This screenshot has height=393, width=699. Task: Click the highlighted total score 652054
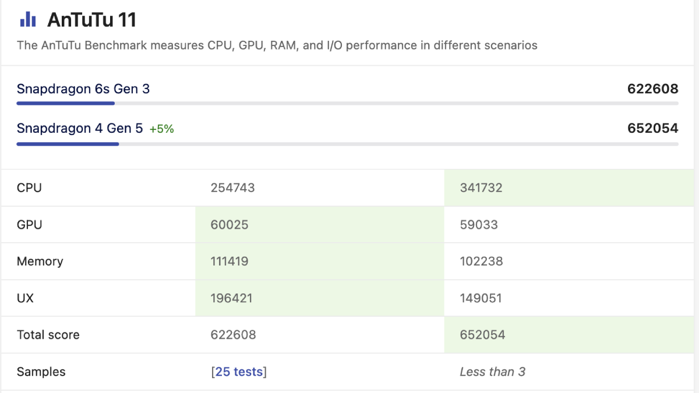tap(482, 335)
